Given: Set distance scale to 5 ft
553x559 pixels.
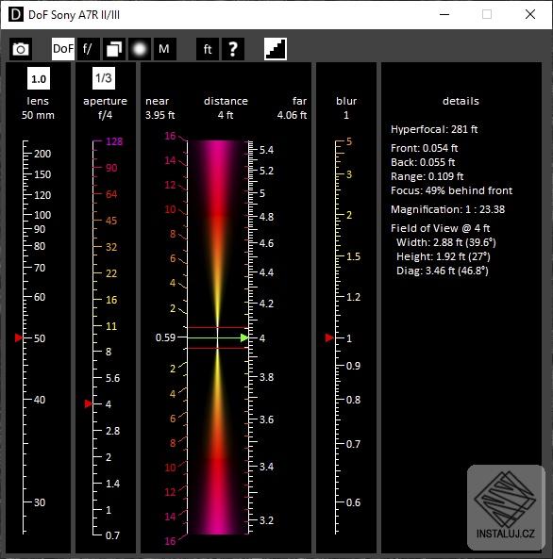Looking at the screenshot, I should 262,193.
